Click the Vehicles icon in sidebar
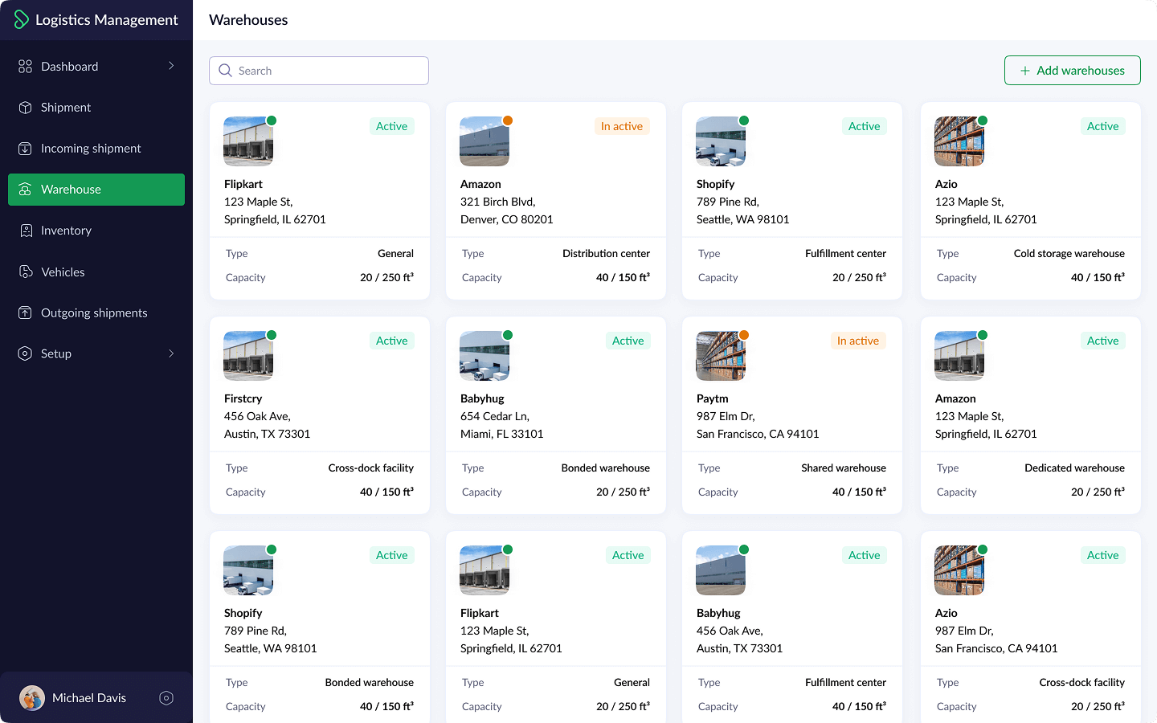This screenshot has height=723, width=1157. click(26, 272)
